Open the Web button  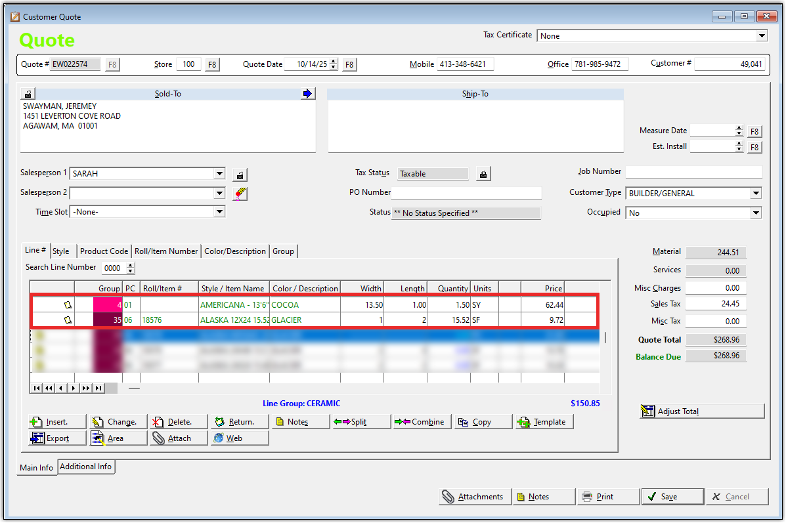point(240,438)
